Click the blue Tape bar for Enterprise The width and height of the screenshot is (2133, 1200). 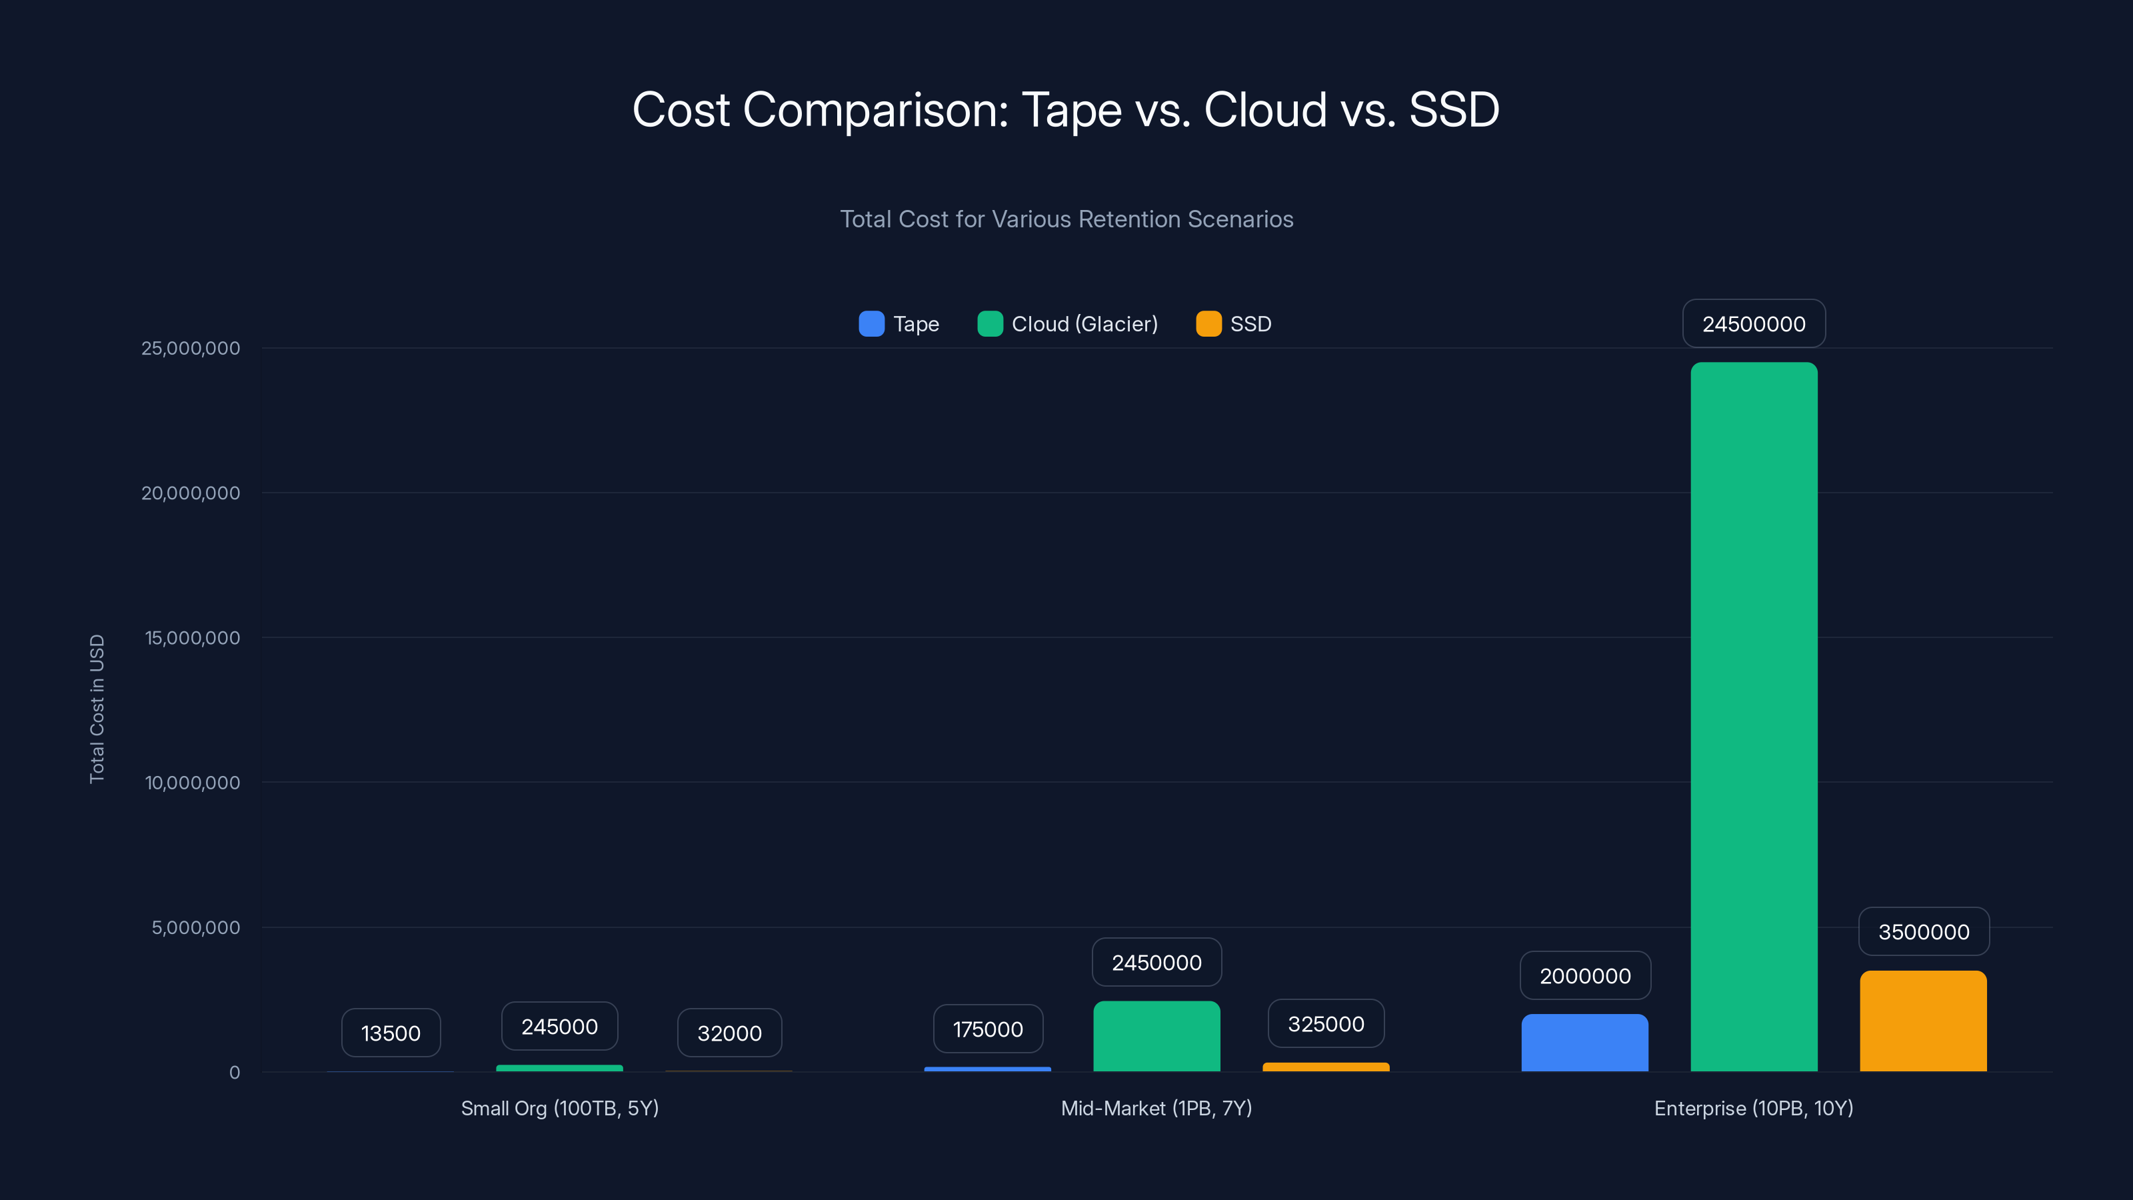coord(1584,1043)
